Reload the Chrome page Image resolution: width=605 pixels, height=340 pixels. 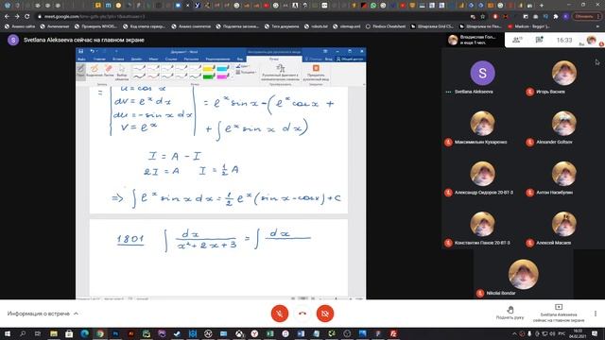point(27,17)
